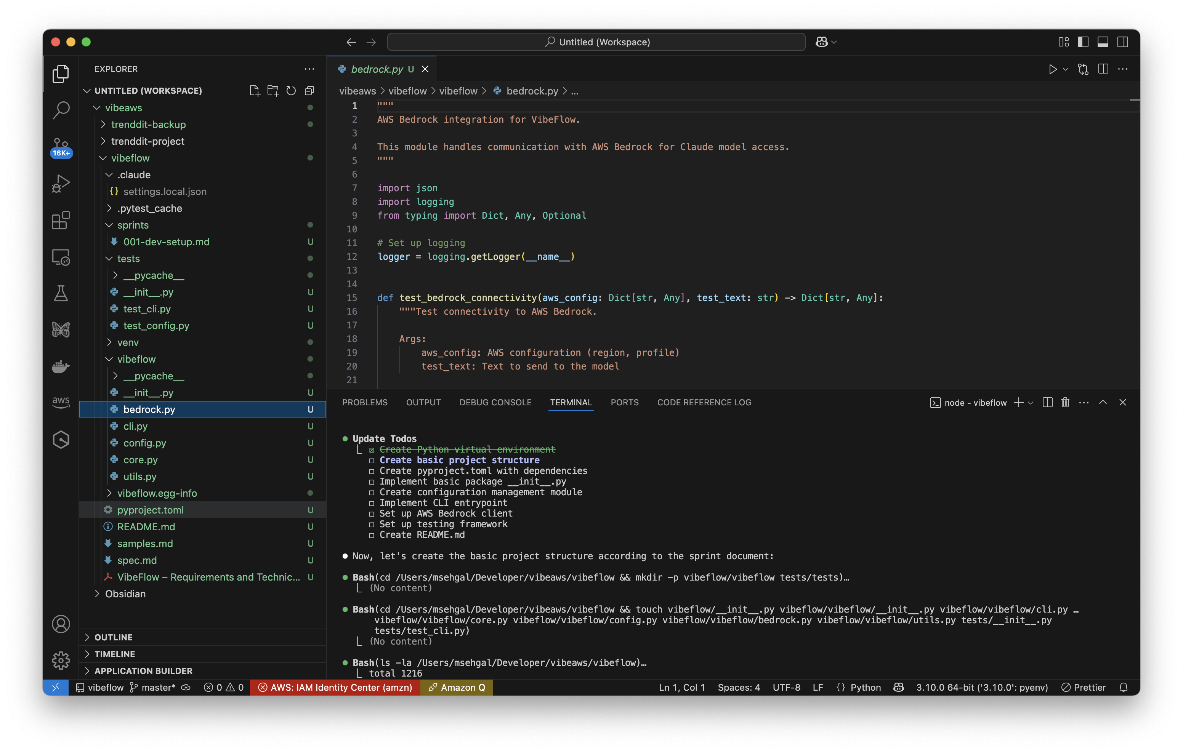Switch to the DEBUG CONSOLE tab
Screen dimensions: 1183x752
495,402
